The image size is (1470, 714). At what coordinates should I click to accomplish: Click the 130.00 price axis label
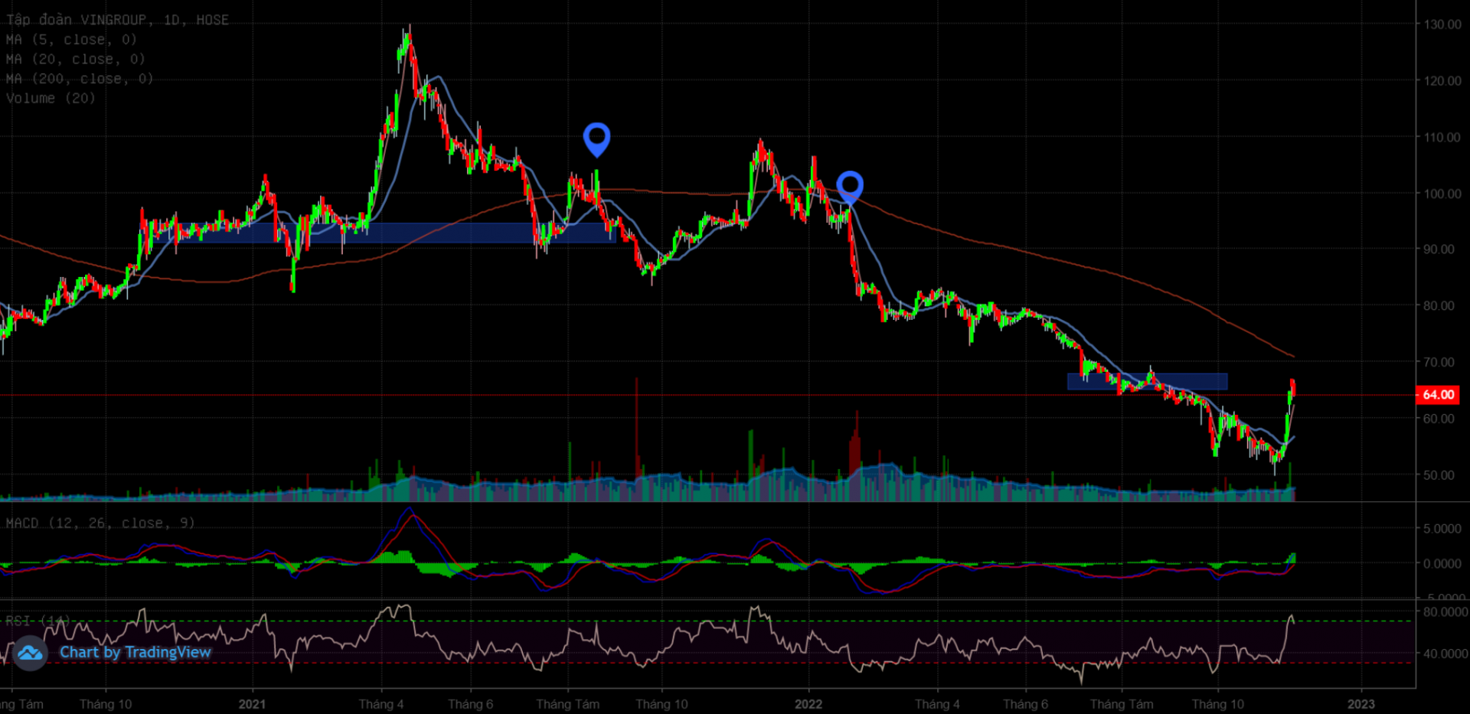coord(1442,24)
